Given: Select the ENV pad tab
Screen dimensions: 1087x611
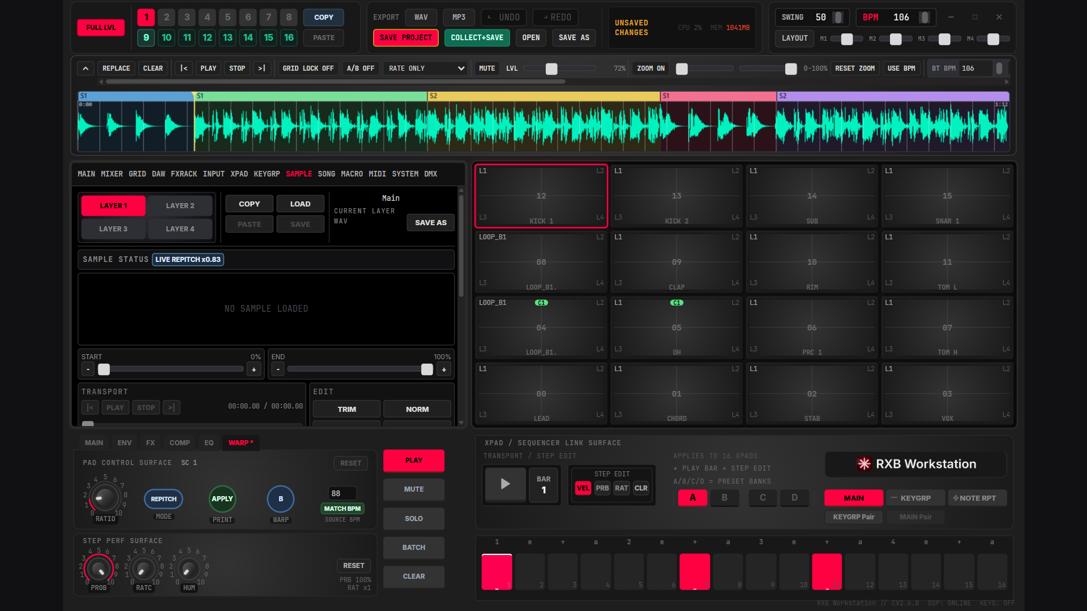Looking at the screenshot, I should 125,443.
